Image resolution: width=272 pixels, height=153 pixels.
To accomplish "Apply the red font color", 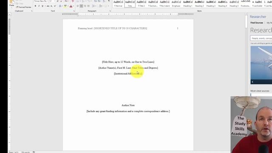I will [71, 6].
